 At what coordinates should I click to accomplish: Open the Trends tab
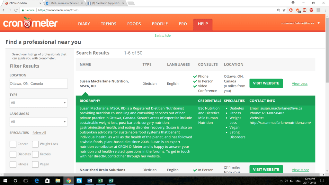[x=109, y=24]
